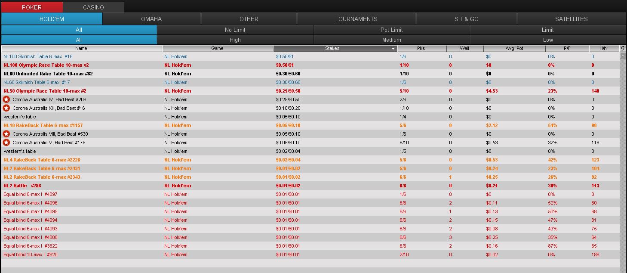Click the $4.53 average pot value
The image size is (627, 273).
point(492,91)
